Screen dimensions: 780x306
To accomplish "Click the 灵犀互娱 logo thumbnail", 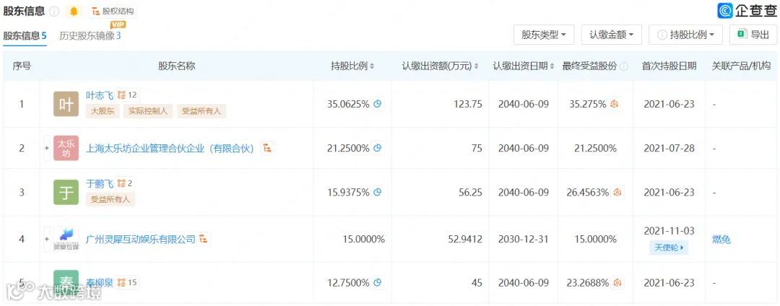I will click(66, 239).
